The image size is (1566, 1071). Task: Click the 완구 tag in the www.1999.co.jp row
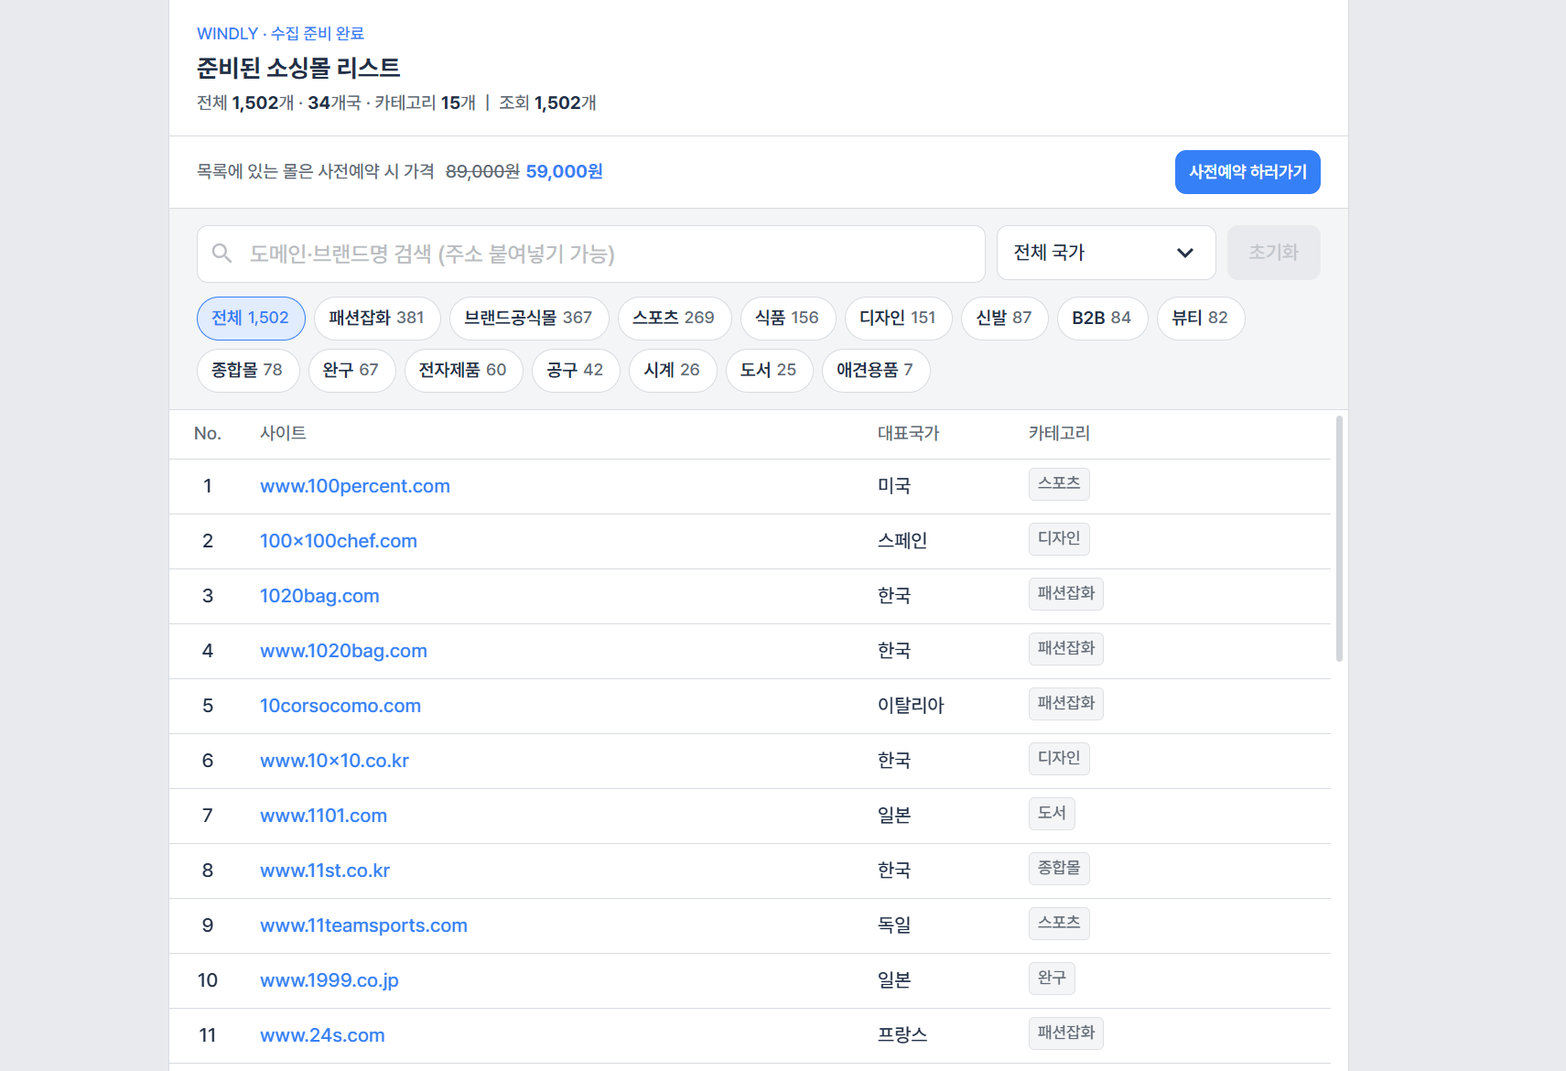(x=1052, y=978)
